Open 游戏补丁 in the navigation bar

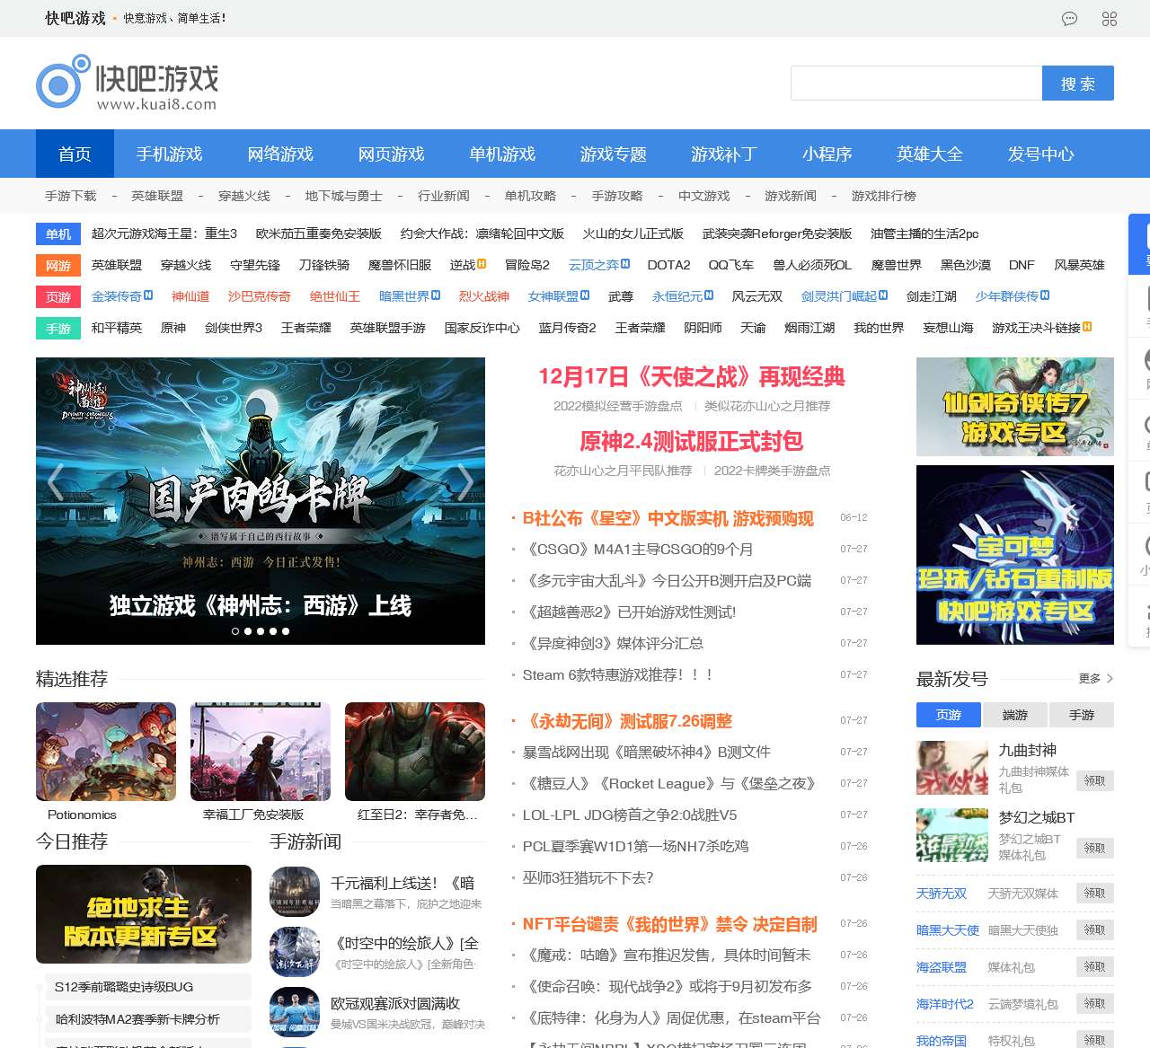point(723,154)
